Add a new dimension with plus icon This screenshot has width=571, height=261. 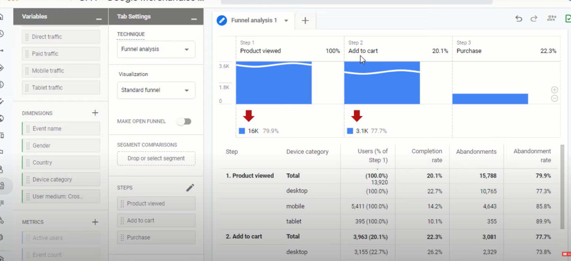point(95,113)
